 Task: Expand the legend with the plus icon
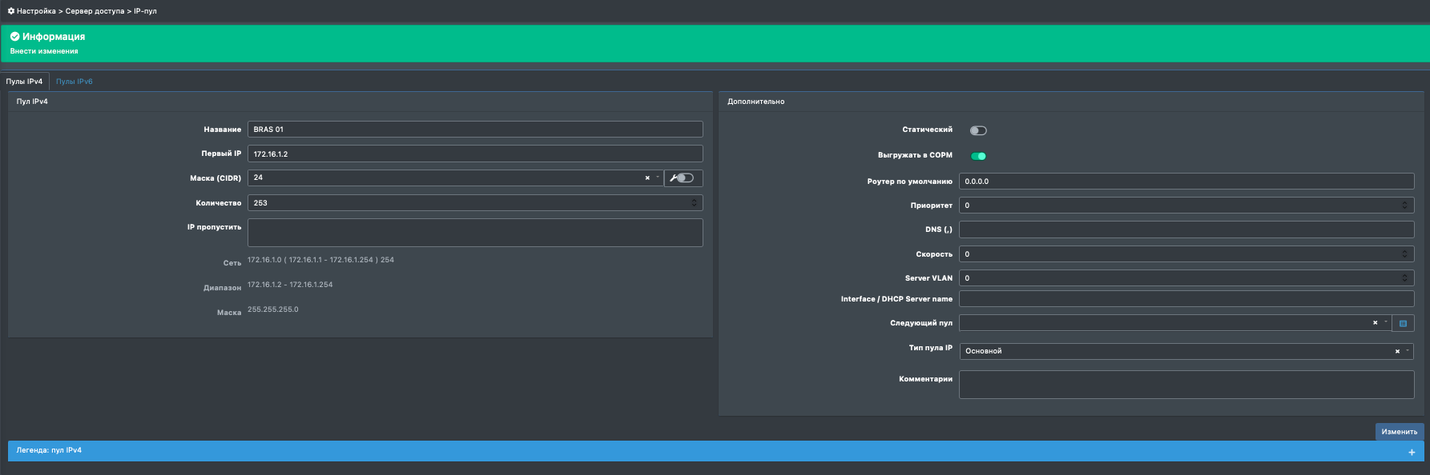tap(1412, 452)
